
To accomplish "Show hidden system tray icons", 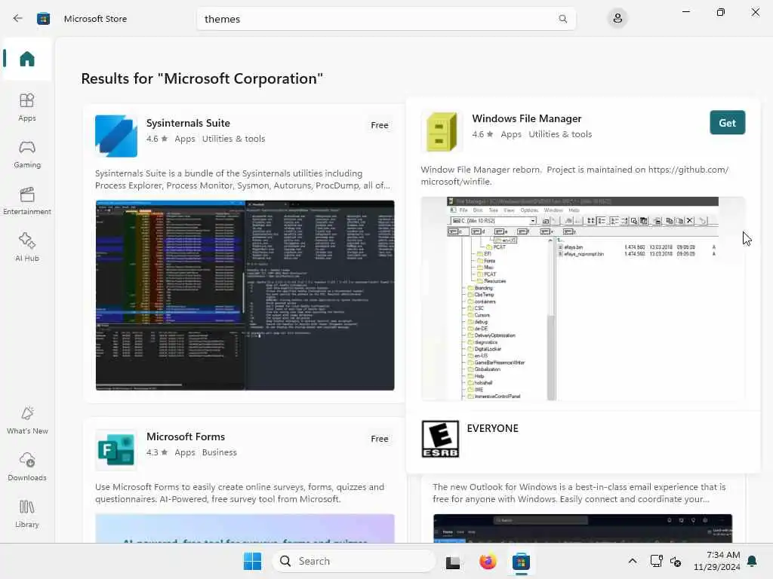I will (633, 561).
